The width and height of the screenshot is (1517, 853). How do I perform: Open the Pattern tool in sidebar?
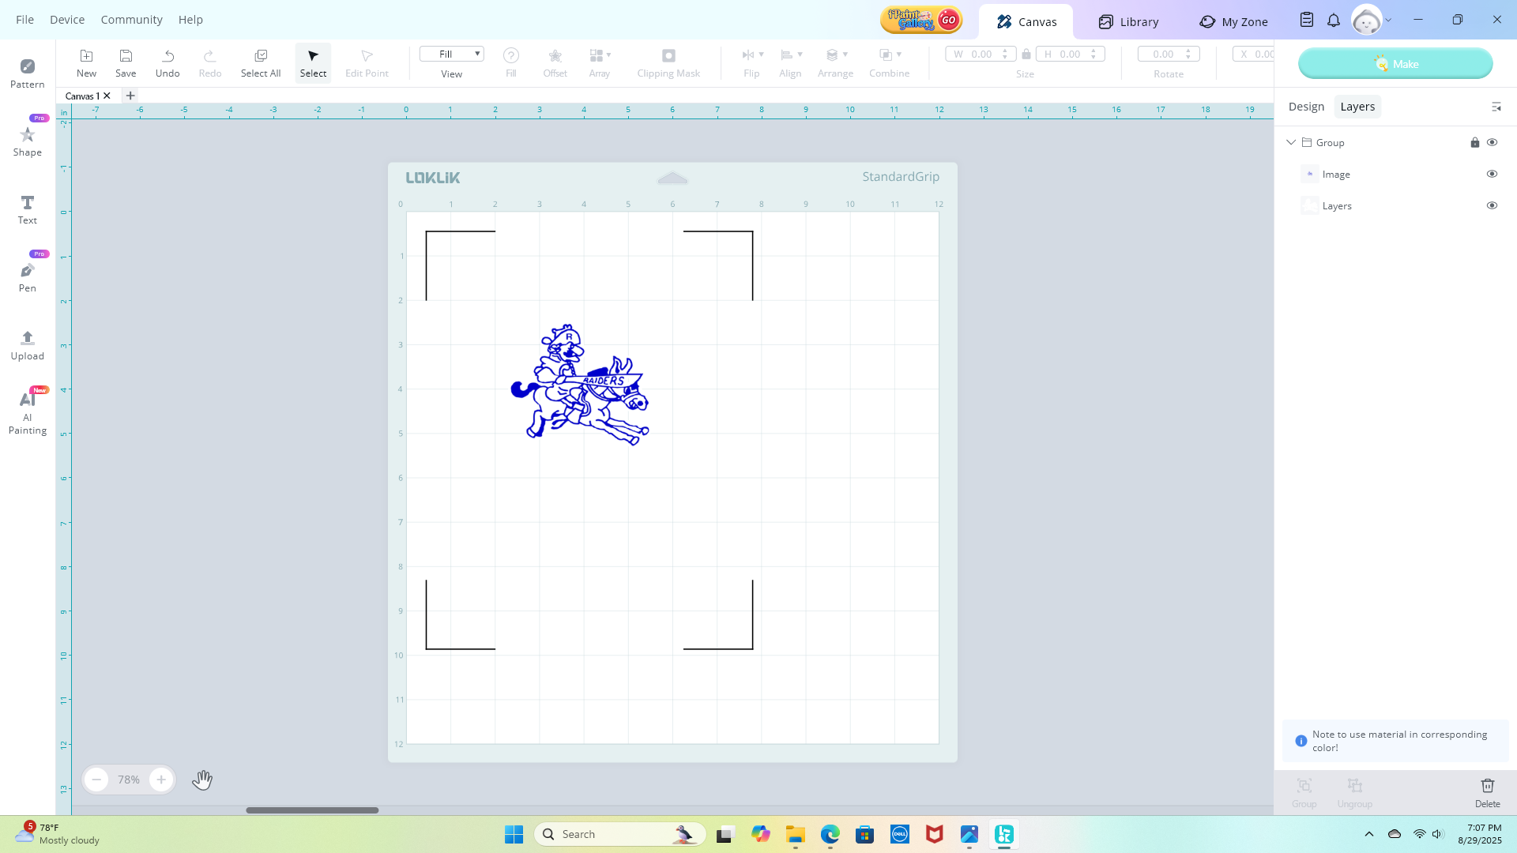pos(28,73)
